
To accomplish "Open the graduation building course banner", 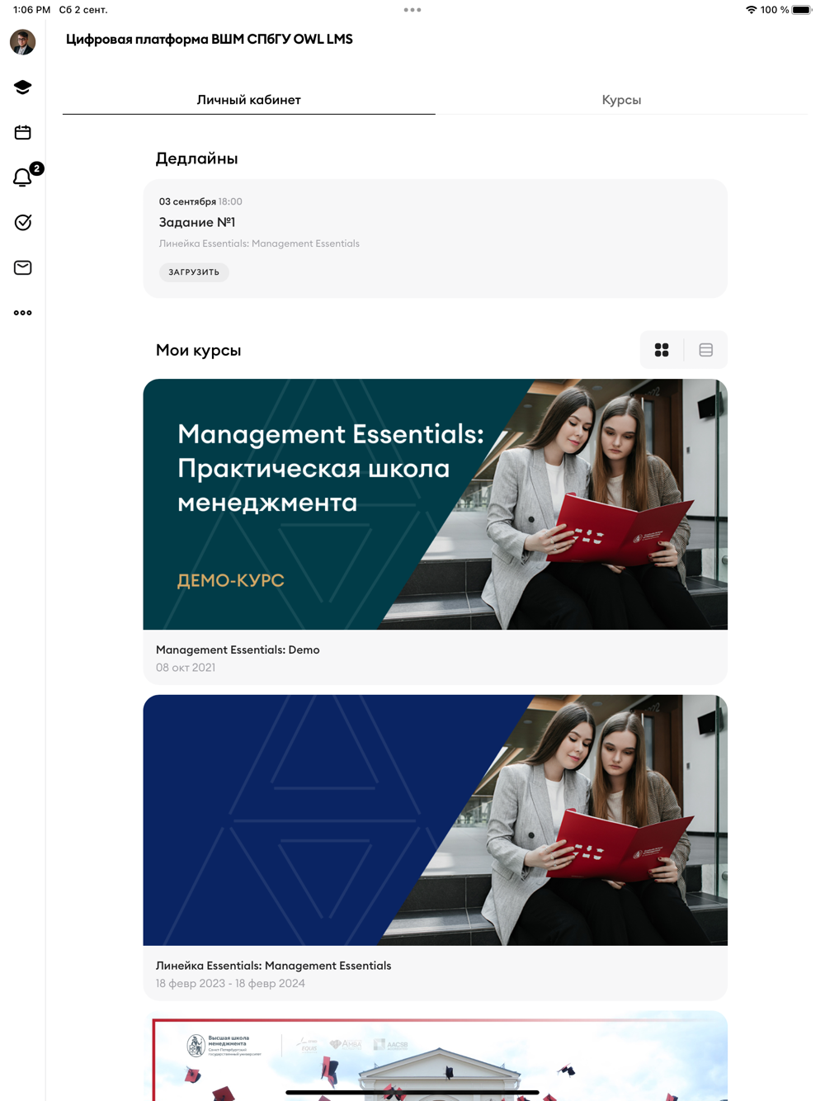I will 435,1056.
